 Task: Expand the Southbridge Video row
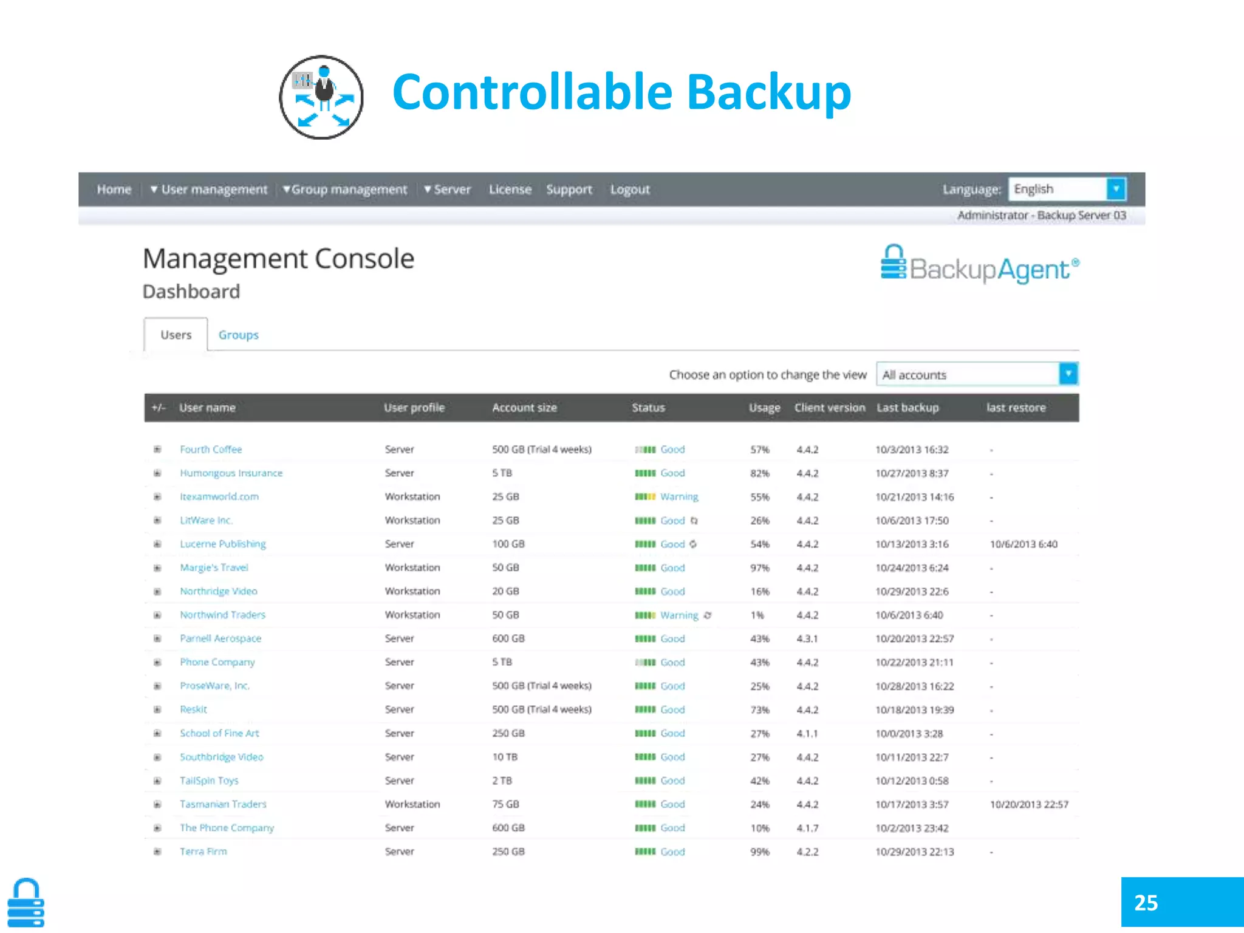[157, 757]
